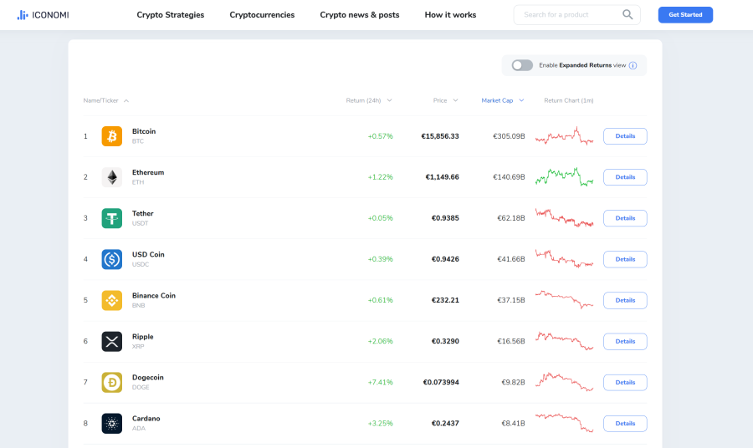
Task: Sort by Price column
Action: click(446, 101)
